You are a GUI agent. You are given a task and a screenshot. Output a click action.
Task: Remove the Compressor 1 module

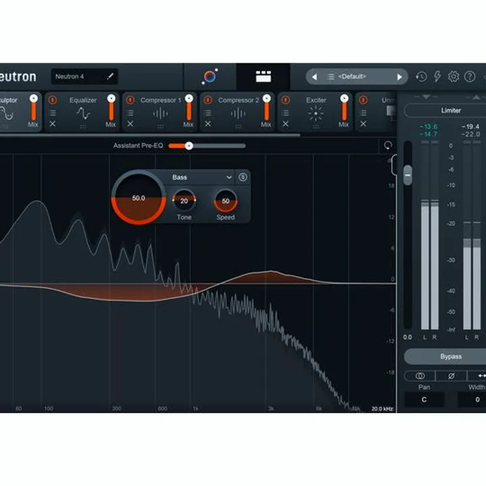pos(130,124)
